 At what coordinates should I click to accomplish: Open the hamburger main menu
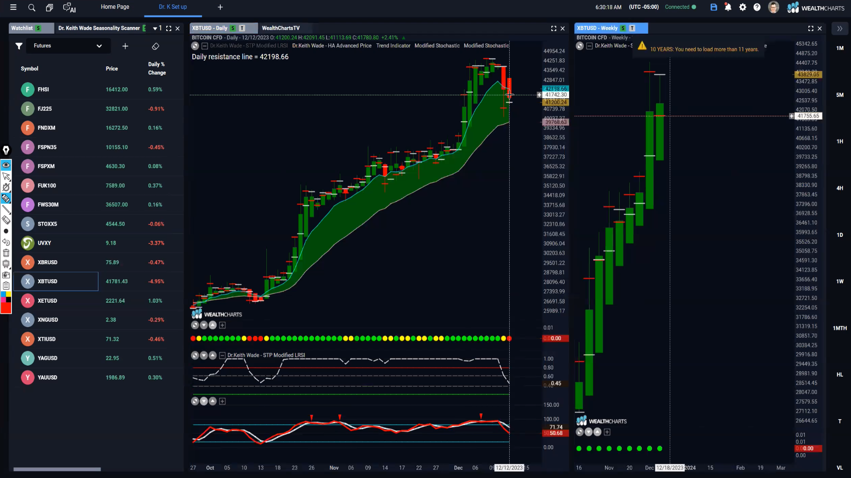[x=13, y=7]
